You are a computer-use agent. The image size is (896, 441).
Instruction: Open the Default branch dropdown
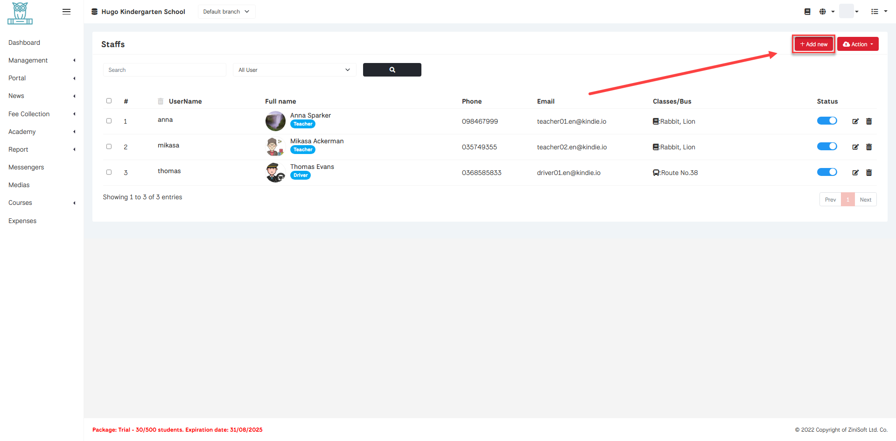[x=226, y=12]
